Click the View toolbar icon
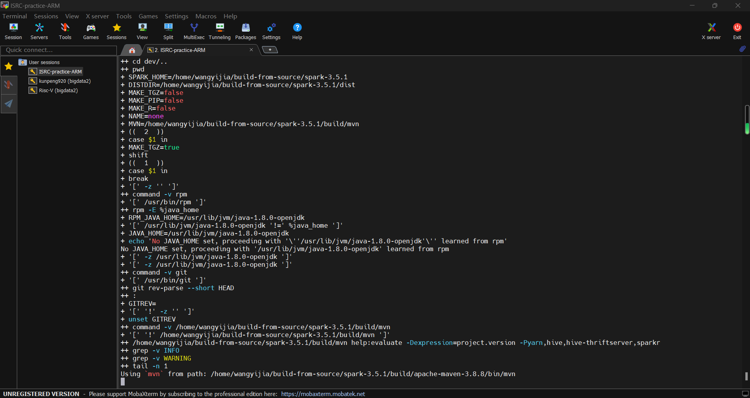Screen dimensions: 750x398 (x=142, y=31)
